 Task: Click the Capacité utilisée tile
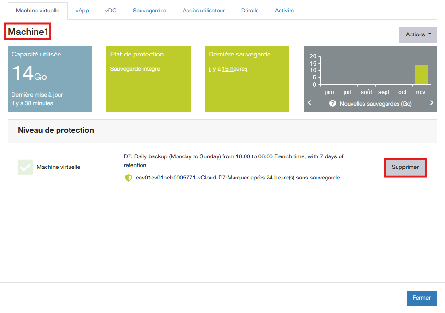point(50,79)
